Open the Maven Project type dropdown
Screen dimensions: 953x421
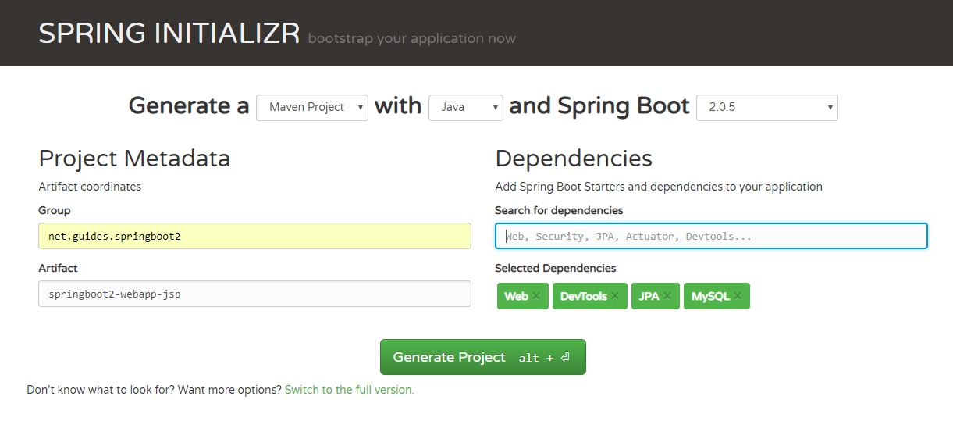[x=312, y=108]
